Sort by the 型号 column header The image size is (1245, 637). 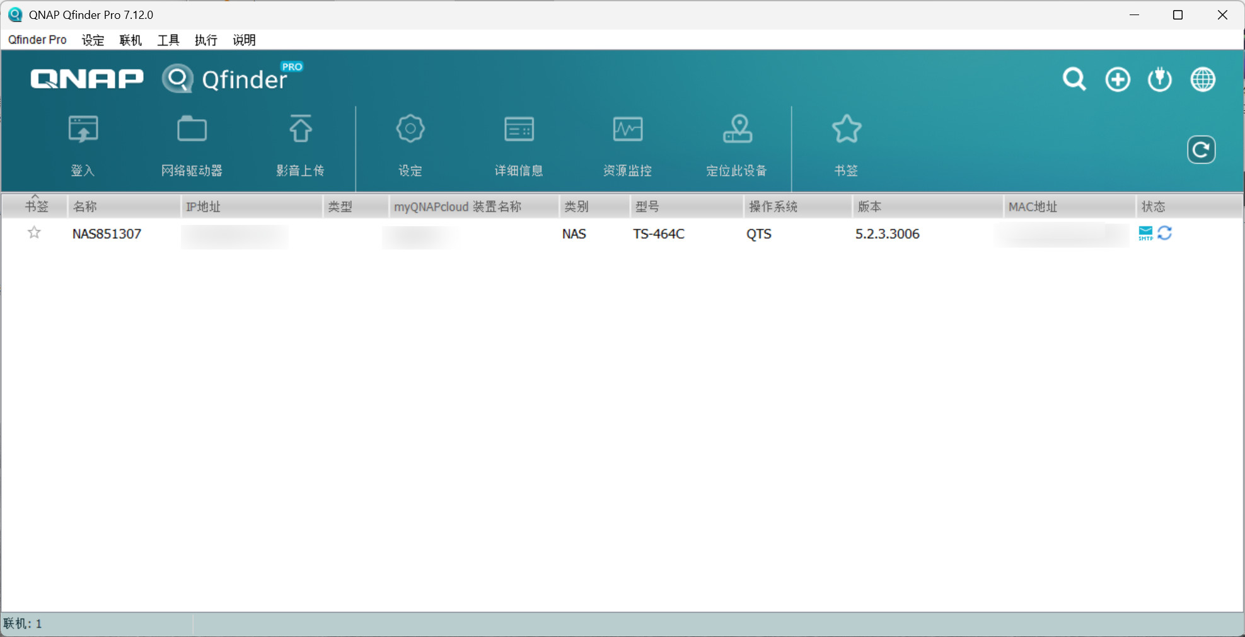pos(687,207)
